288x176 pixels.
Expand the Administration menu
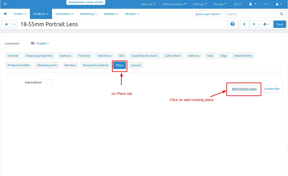point(174,4)
